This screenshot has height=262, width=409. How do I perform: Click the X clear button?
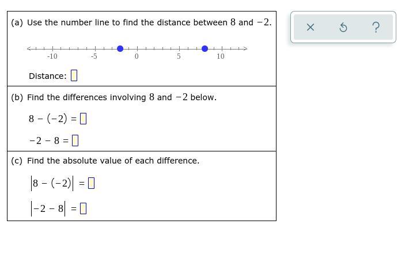[x=310, y=27]
